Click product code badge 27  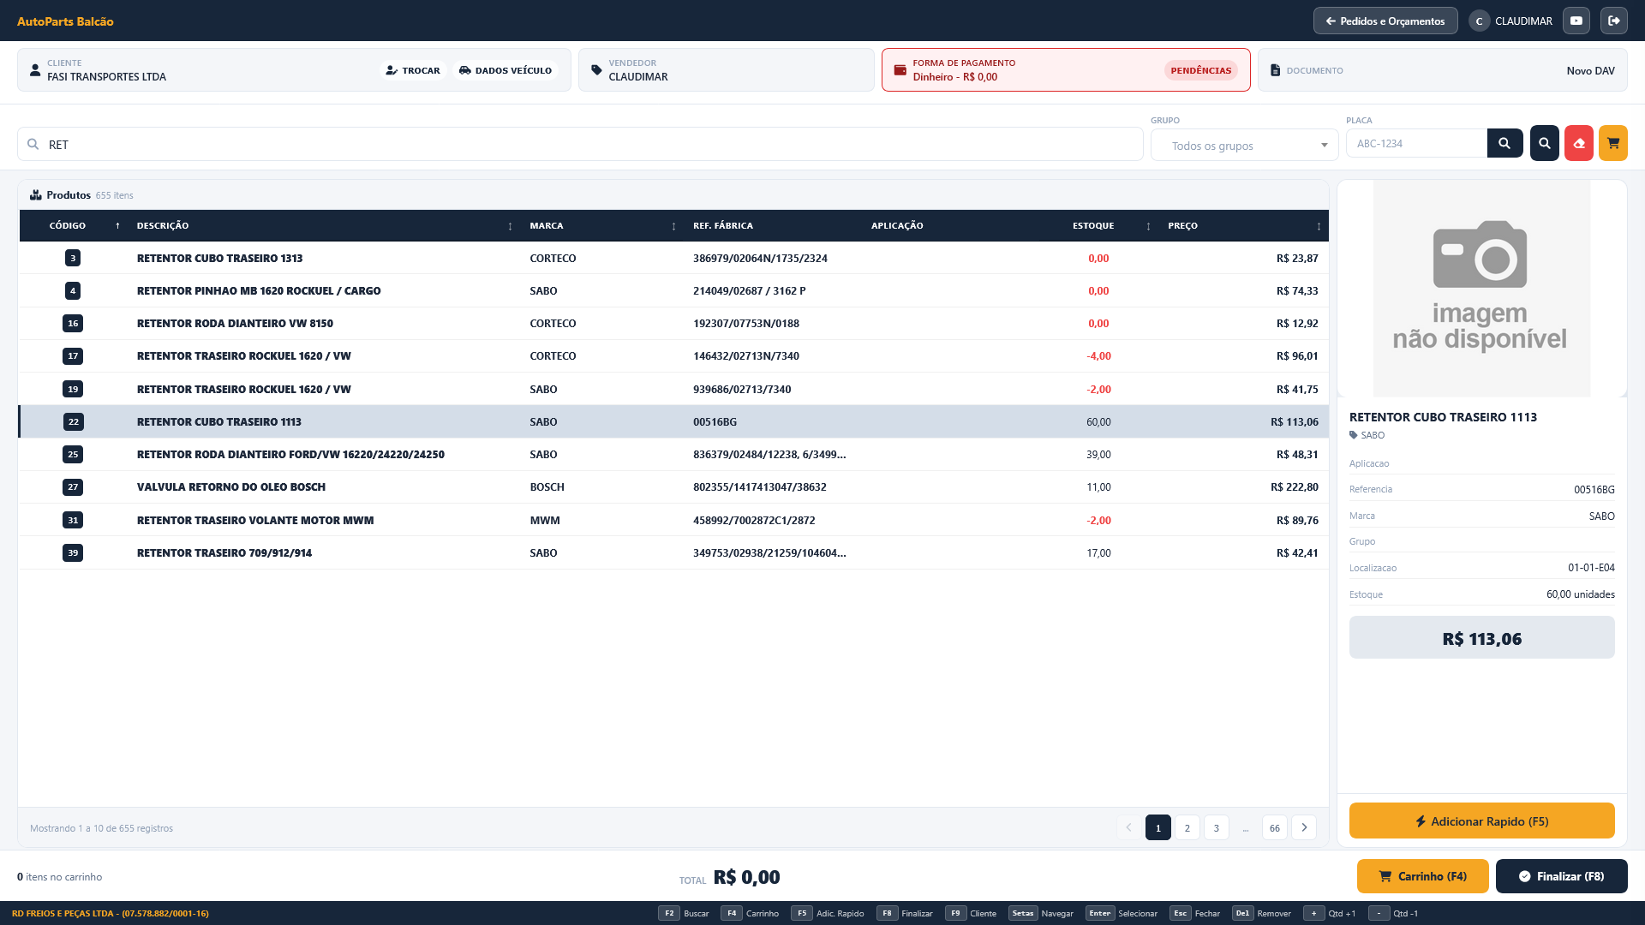point(73,486)
